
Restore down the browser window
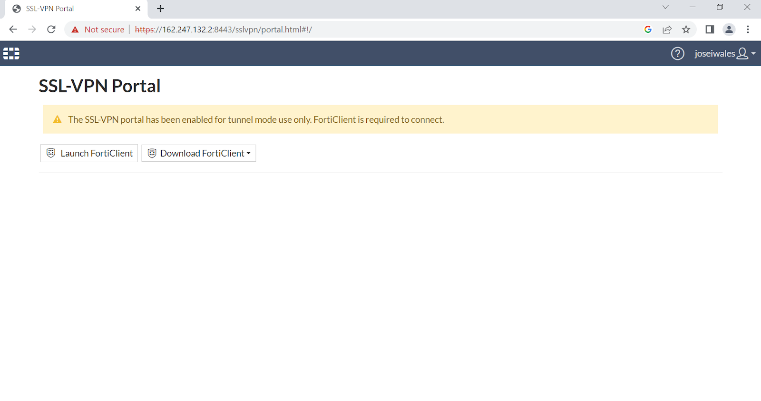point(720,7)
